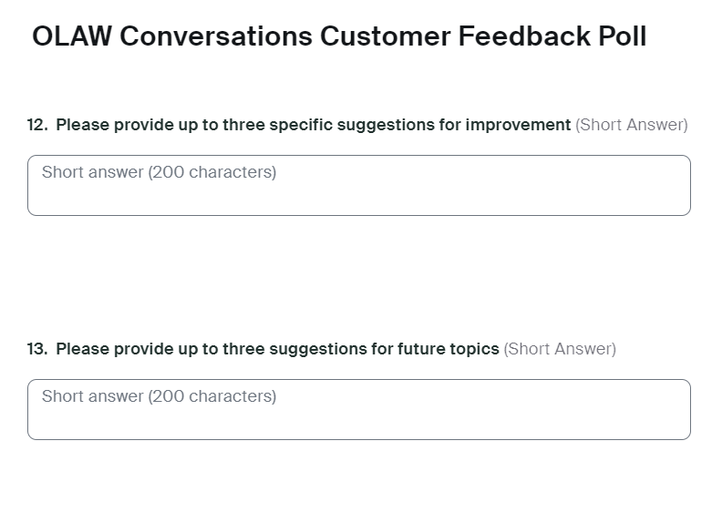Click the question 12 improvement suggestions label
This screenshot has height=523, width=712.
pyautogui.click(x=313, y=125)
